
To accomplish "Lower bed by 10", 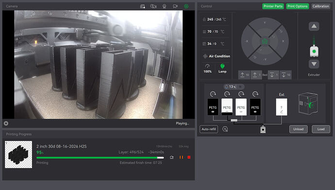I will [285, 75].
